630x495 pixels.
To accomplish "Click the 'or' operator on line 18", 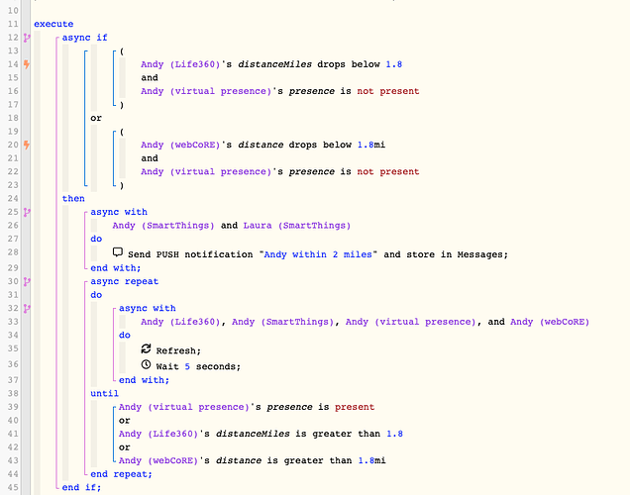I will 96,118.
